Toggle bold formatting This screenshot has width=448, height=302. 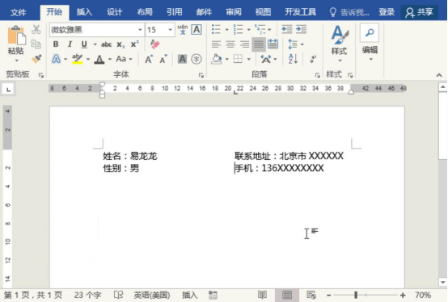(56, 44)
